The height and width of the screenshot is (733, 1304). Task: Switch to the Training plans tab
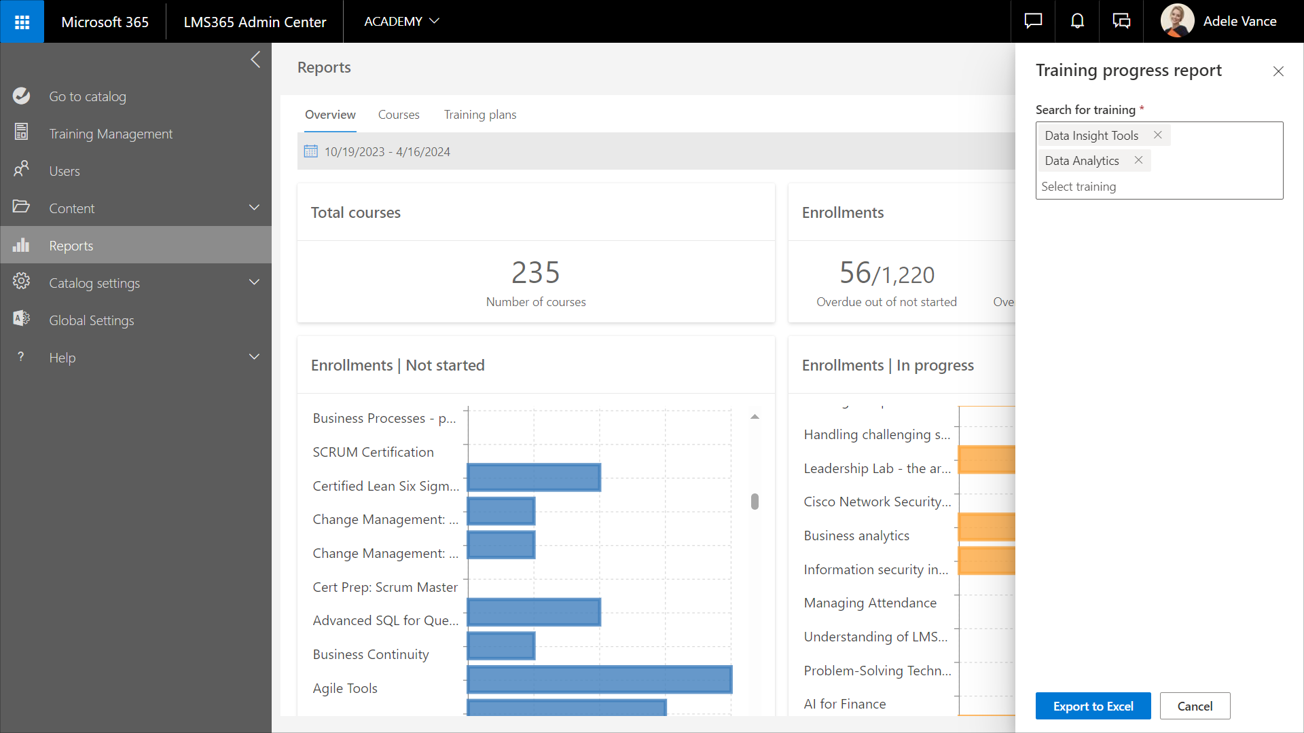479,115
